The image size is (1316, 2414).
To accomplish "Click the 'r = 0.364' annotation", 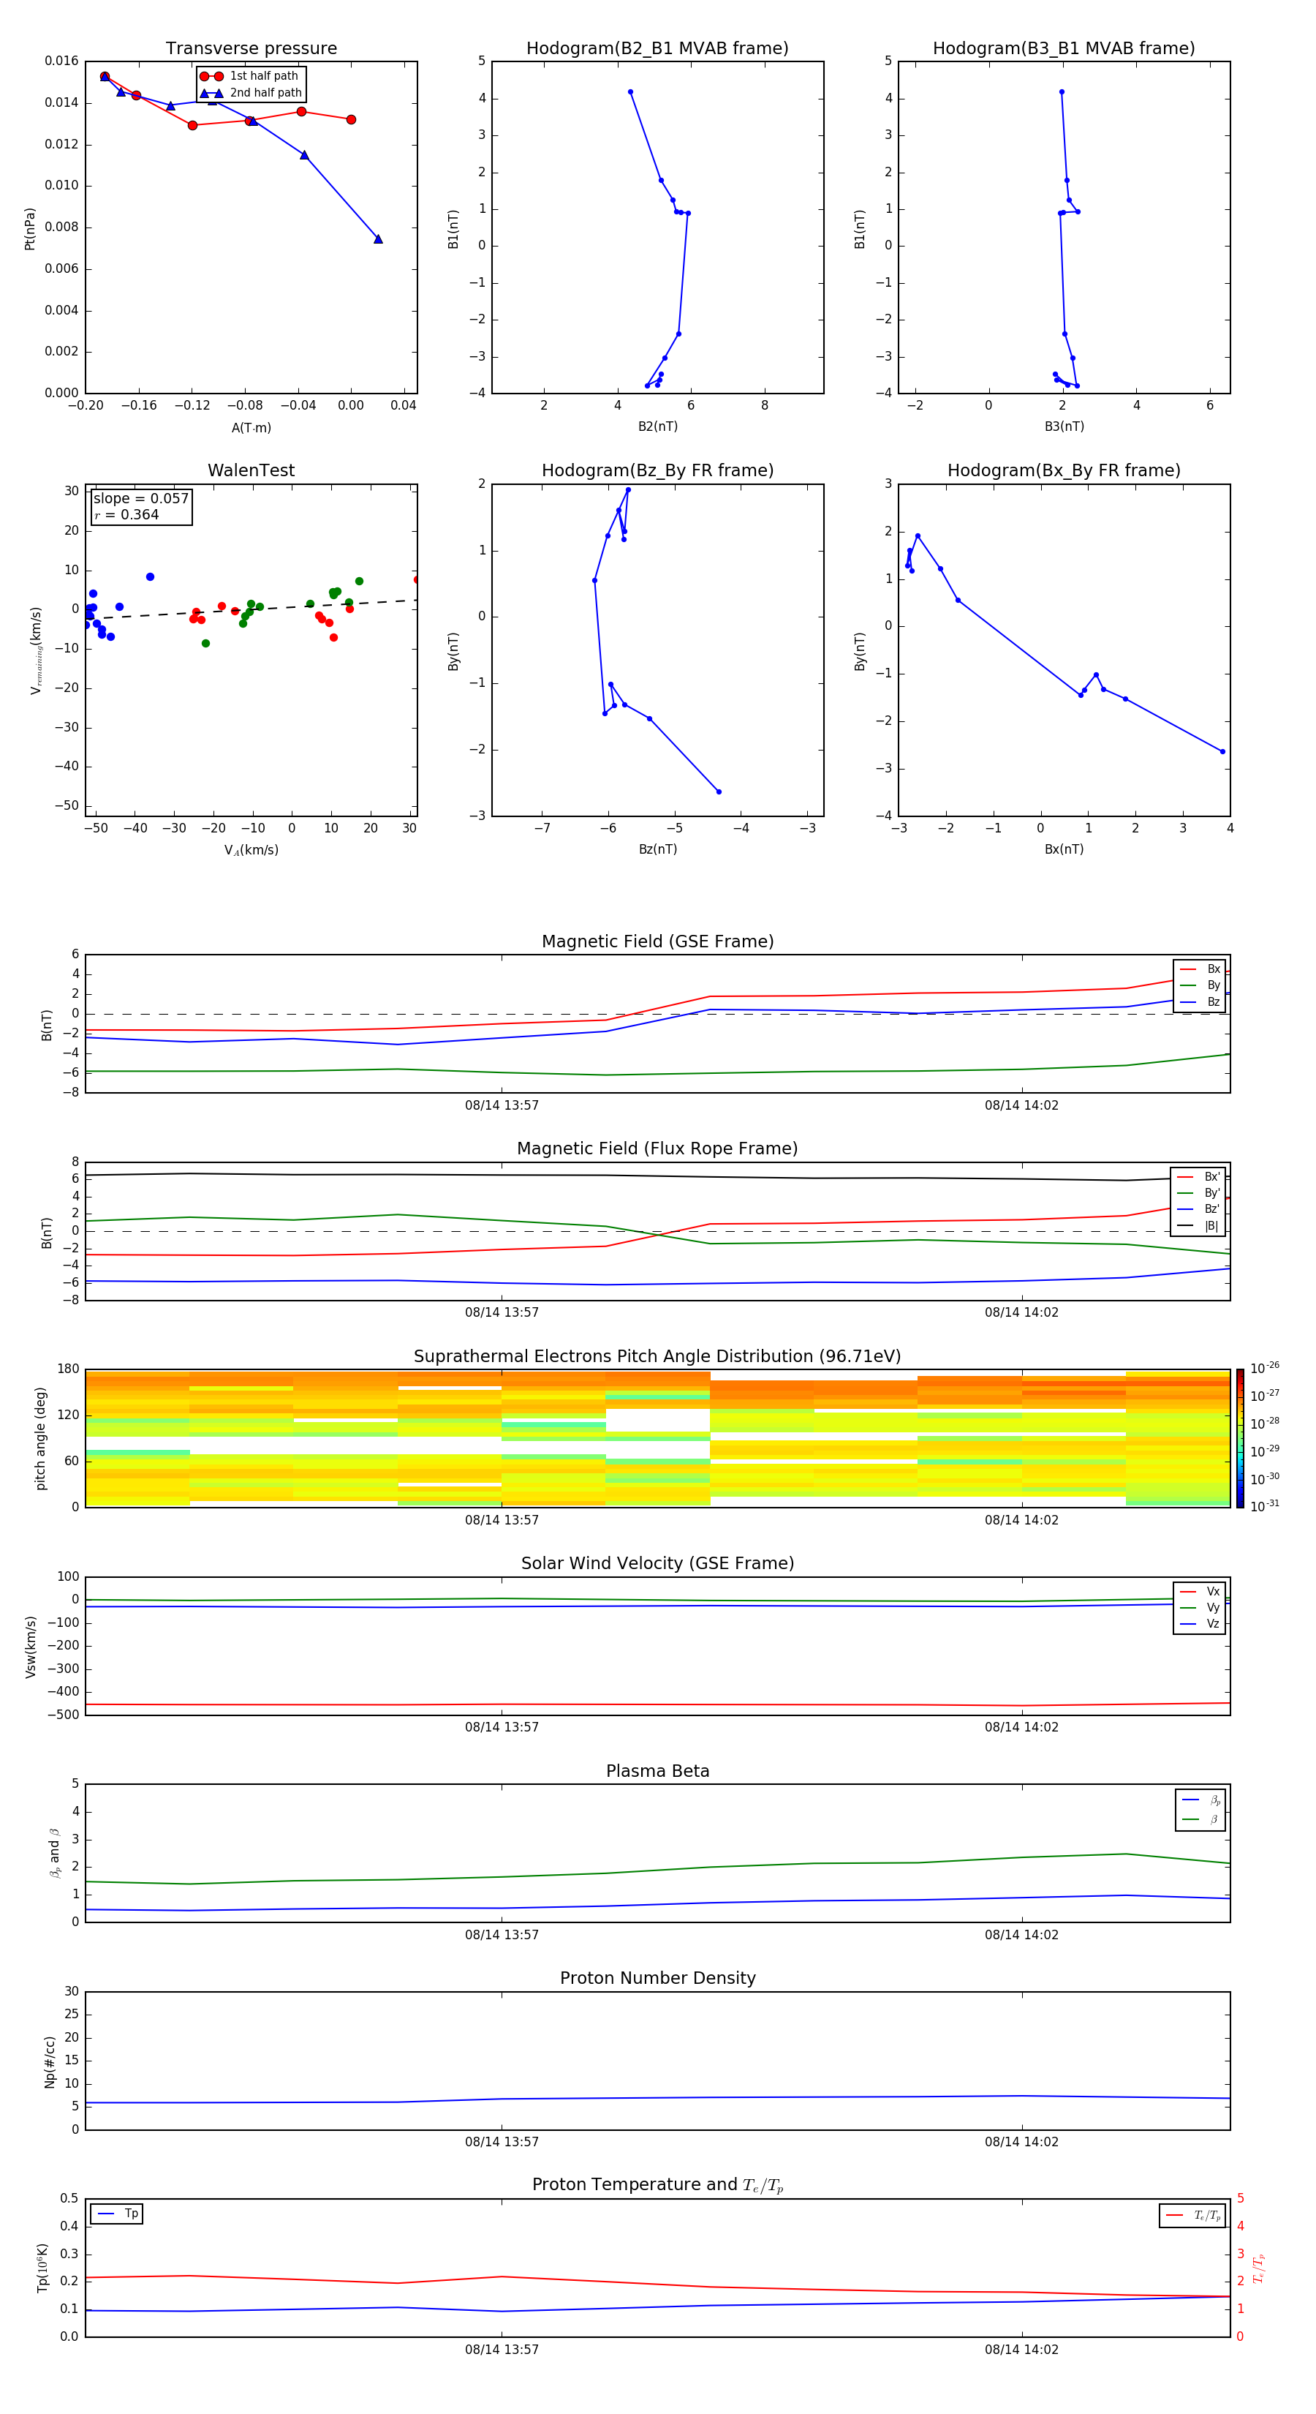I will tap(126, 514).
